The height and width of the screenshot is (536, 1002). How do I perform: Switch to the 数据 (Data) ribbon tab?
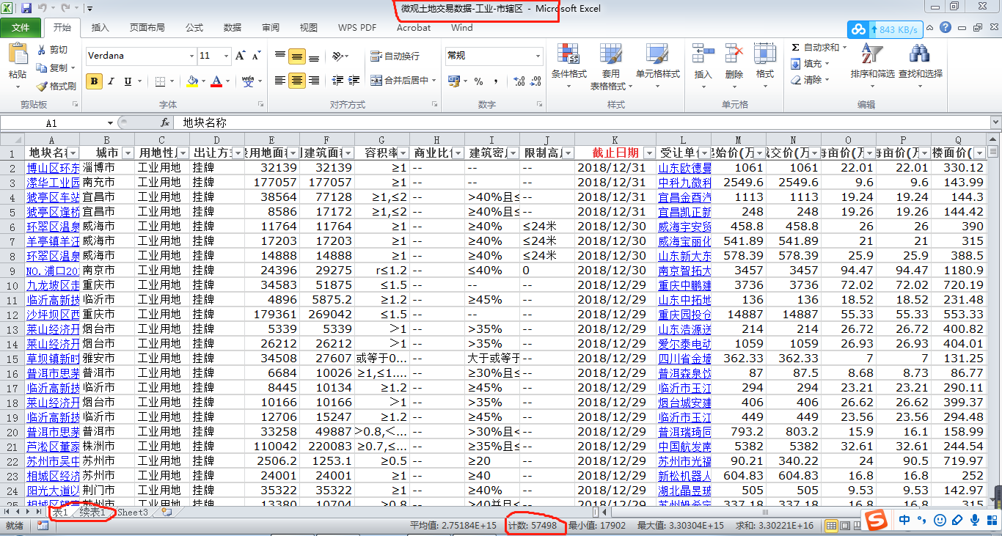point(233,28)
